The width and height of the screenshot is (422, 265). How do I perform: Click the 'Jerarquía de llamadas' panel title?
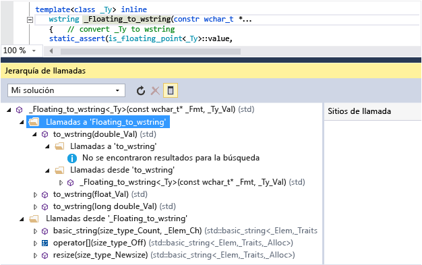[x=45, y=71]
